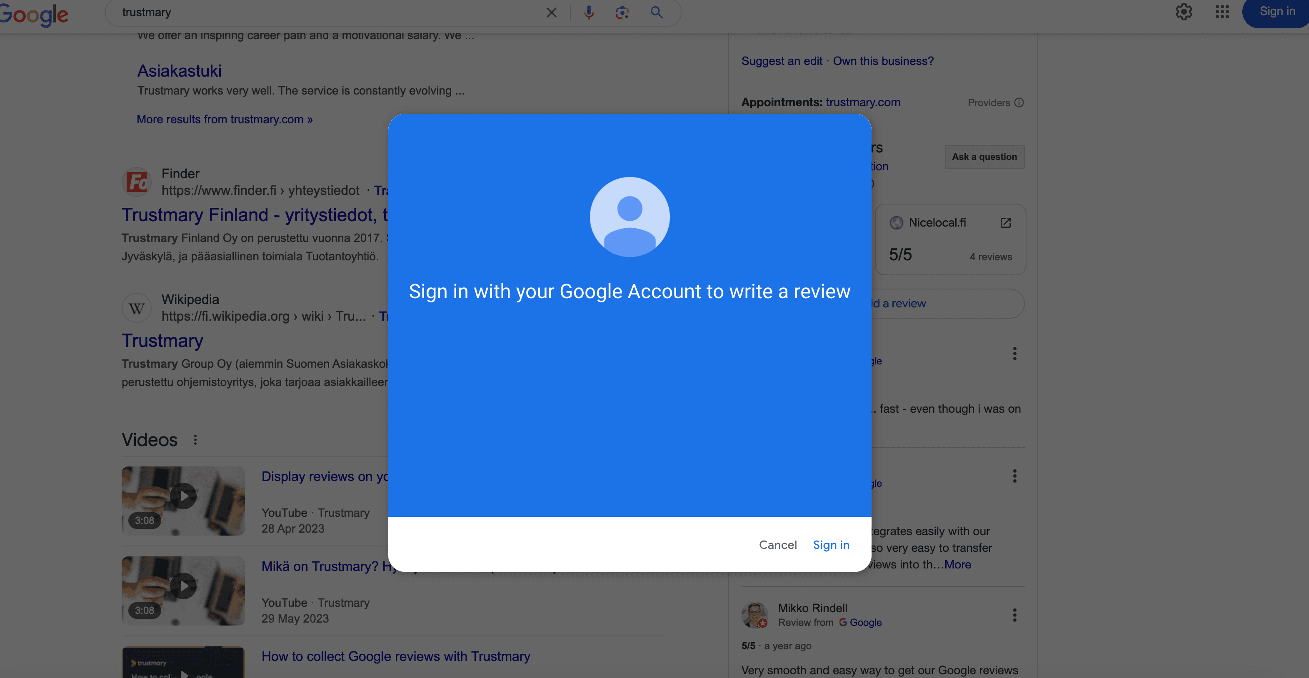Click the magnifying glass search icon
Screen dimensions: 1309x678
coord(657,12)
